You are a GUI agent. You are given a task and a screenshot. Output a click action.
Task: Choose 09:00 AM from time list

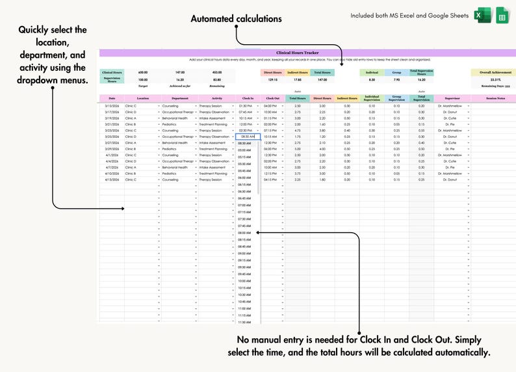pyautogui.click(x=244, y=254)
